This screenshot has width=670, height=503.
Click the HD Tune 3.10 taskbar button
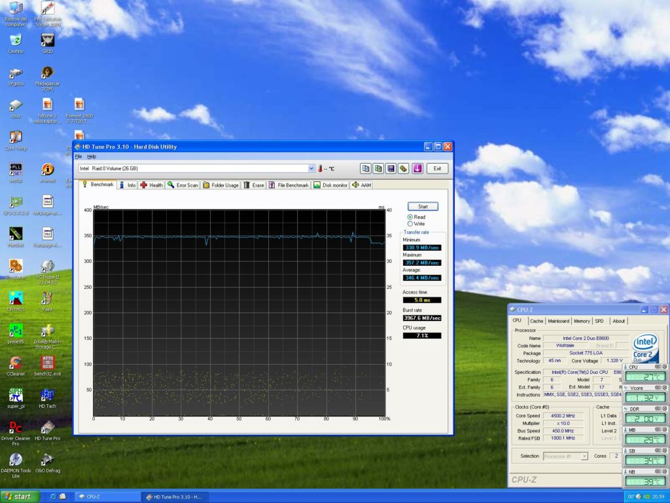(x=174, y=496)
